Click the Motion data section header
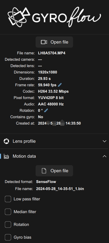The image size is (109, 243). pos(54,156)
